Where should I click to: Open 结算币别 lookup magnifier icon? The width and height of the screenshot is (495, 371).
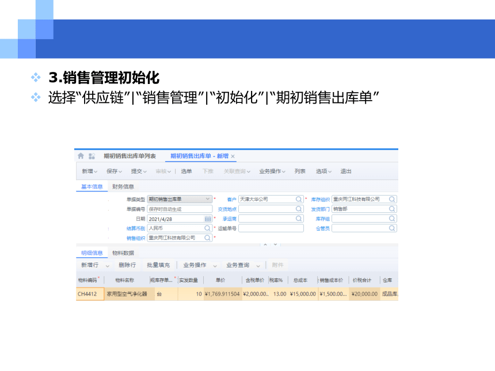[207, 228]
